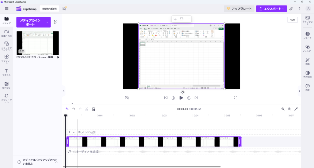The image size is (314, 168).
Task: Zoom in on the timeline
Action: 289,109
